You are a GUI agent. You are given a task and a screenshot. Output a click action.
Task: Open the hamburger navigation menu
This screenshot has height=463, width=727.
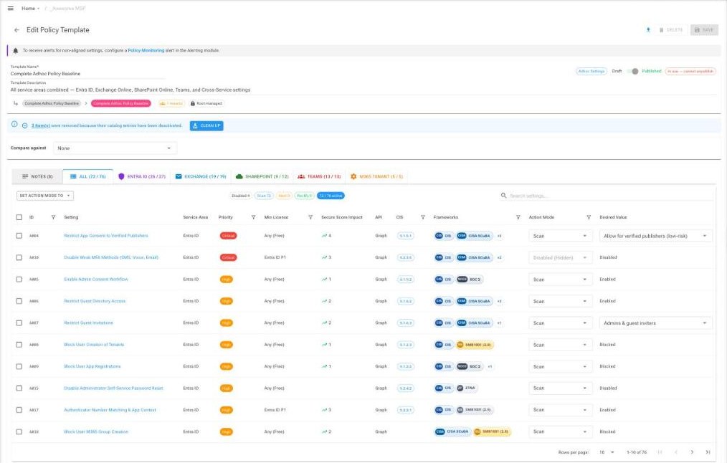[11, 9]
